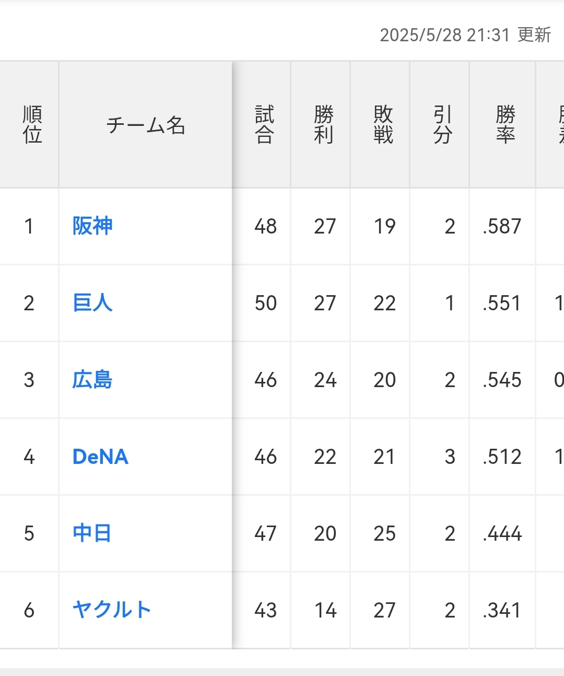This screenshot has height=676, width=564.
Task: Click the 勝利 column header
Action: 324,125
